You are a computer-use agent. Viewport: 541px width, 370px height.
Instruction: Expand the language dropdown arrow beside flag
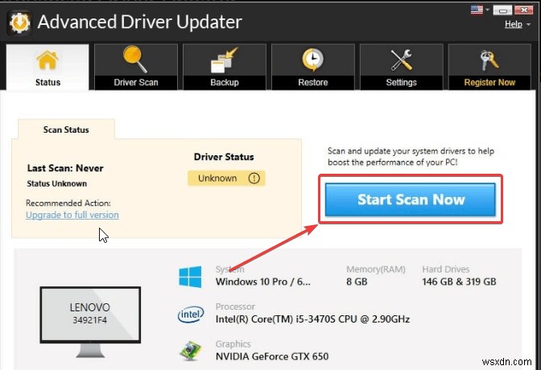487,10
